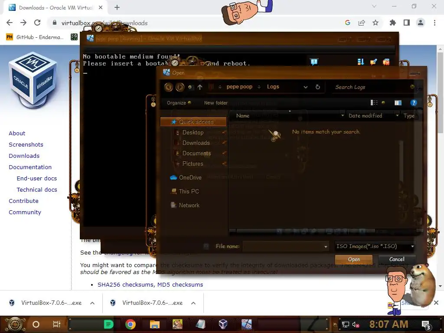Open Downloads in navigation pane
This screenshot has width=444, height=333.
point(196,143)
